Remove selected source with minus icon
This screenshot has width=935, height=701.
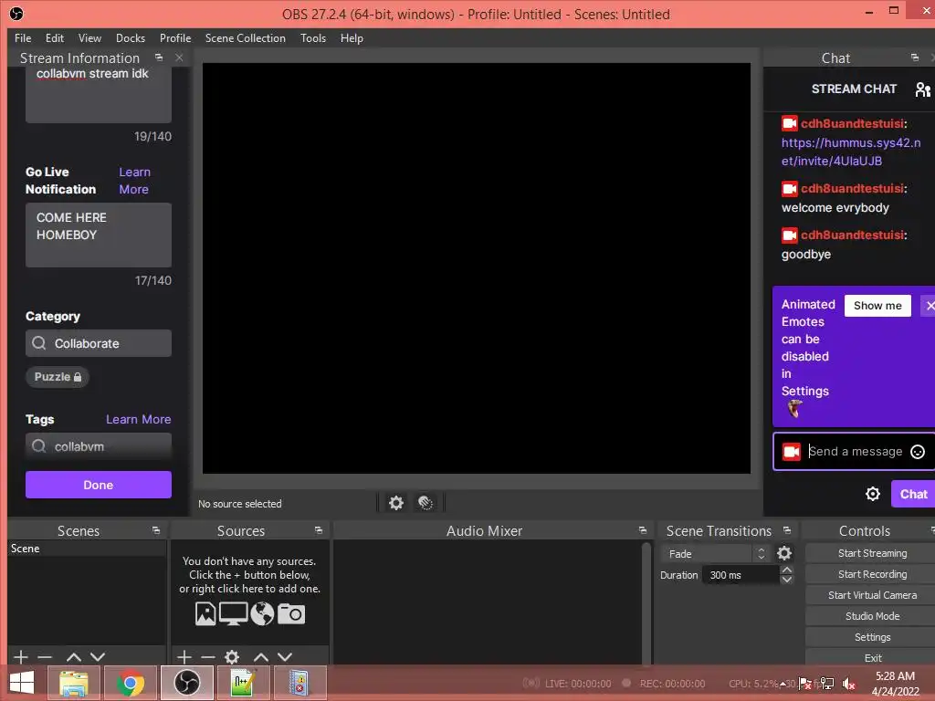[x=208, y=657]
